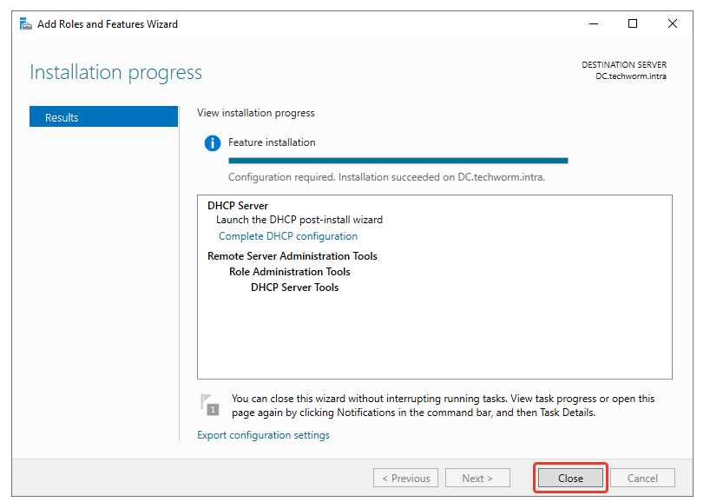Click the disabled Next button
This screenshot has height=502, width=710.
pyautogui.click(x=477, y=478)
